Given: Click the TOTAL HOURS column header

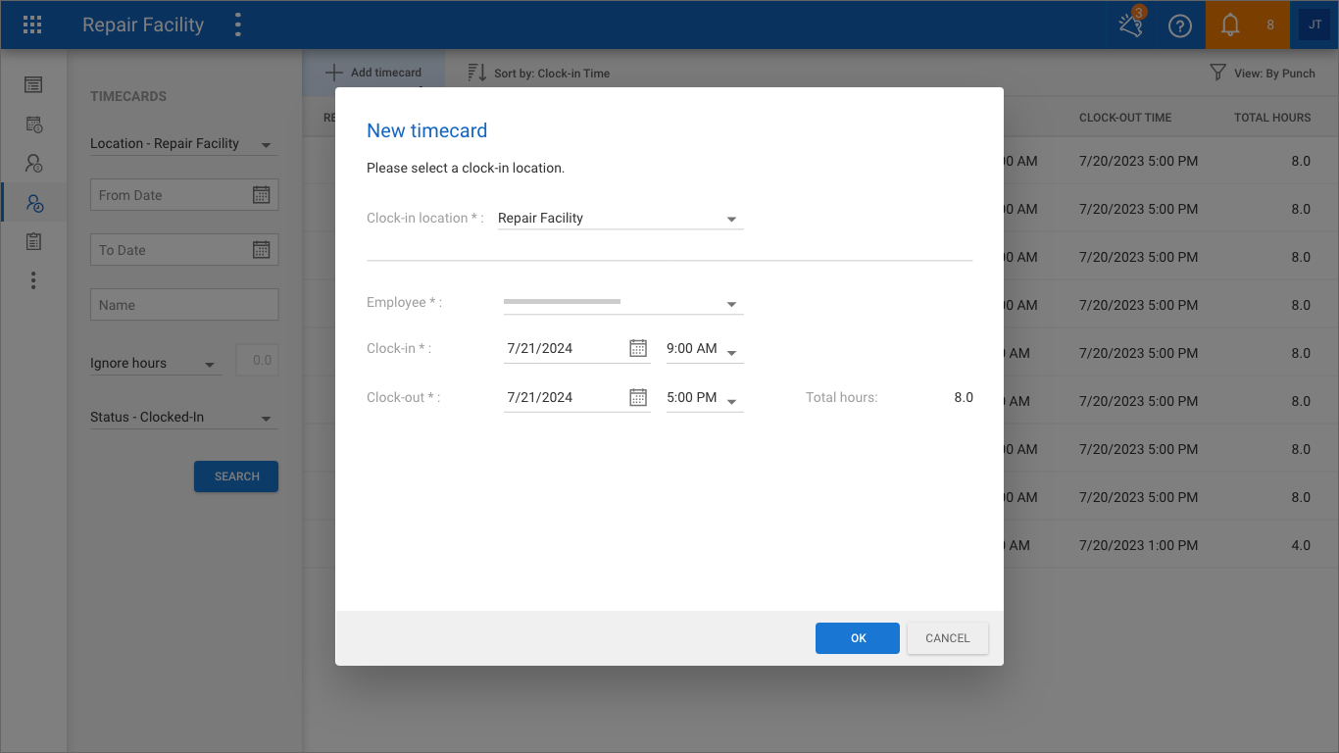Looking at the screenshot, I should pyautogui.click(x=1272, y=118).
